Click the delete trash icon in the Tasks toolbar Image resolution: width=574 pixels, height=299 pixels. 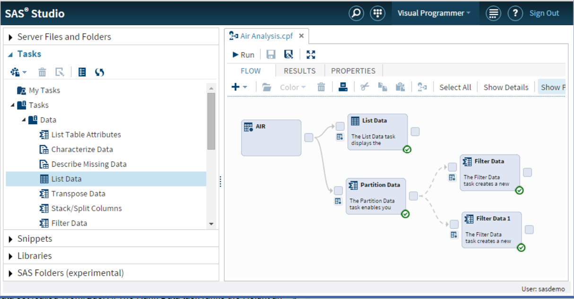(x=42, y=72)
